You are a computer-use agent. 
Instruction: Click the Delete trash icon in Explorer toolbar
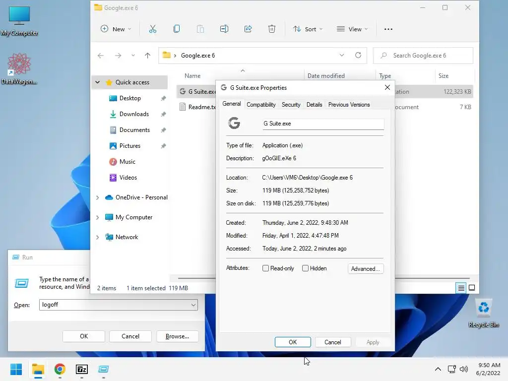pos(272,29)
